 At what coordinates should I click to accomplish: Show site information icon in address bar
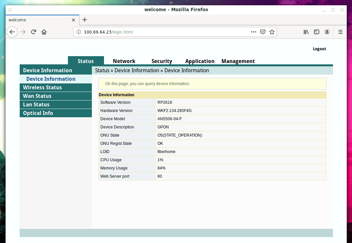[x=78, y=32]
